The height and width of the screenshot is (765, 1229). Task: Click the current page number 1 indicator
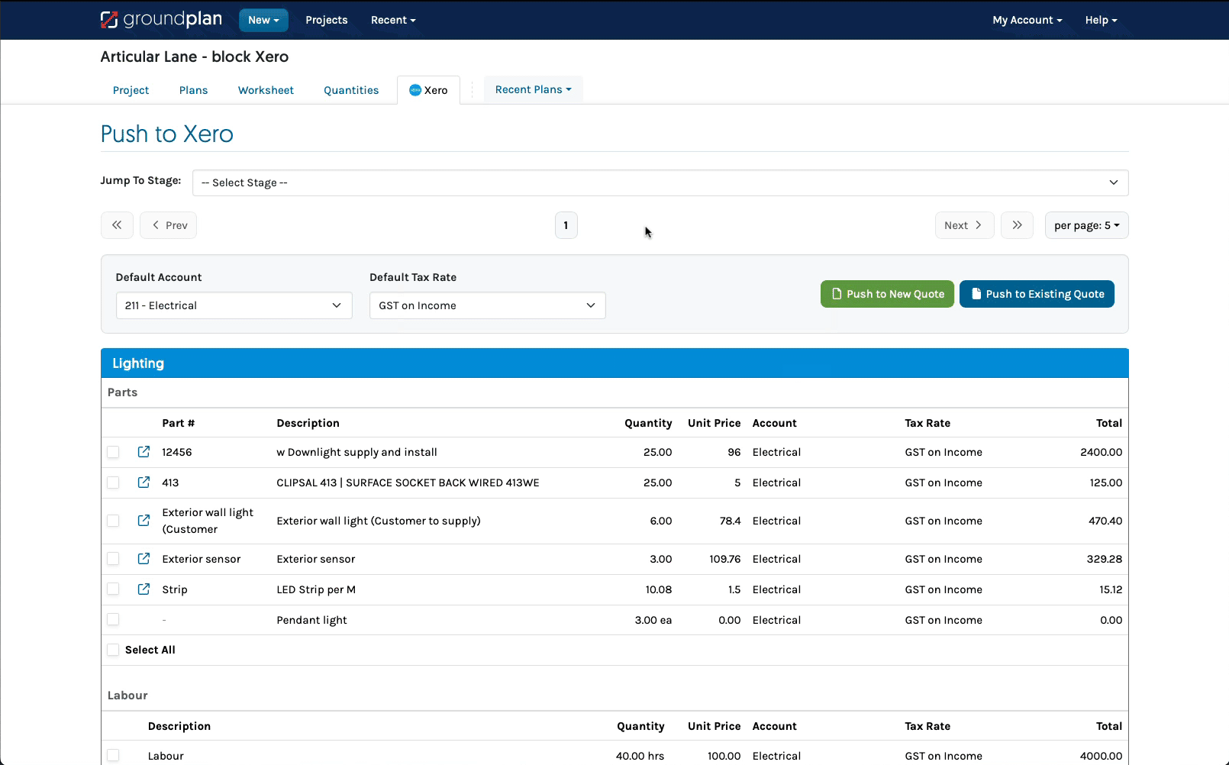point(566,224)
